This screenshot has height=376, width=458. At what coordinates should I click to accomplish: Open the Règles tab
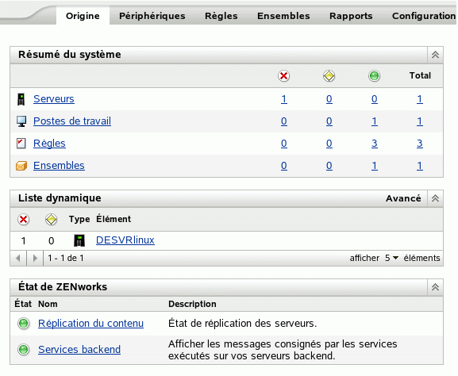point(221,16)
